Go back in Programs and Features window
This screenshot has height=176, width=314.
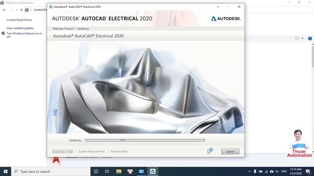tap(4, 10)
